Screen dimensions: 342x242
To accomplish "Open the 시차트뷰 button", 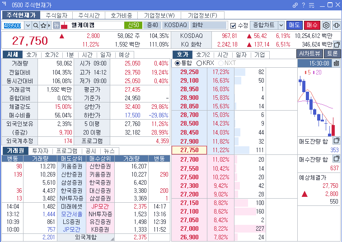I will (309, 54).
